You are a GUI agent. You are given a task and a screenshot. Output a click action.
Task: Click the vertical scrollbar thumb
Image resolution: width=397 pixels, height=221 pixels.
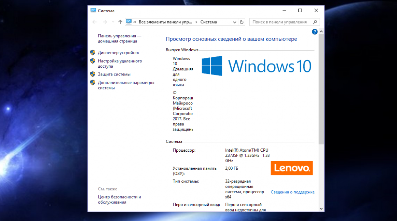point(321,89)
